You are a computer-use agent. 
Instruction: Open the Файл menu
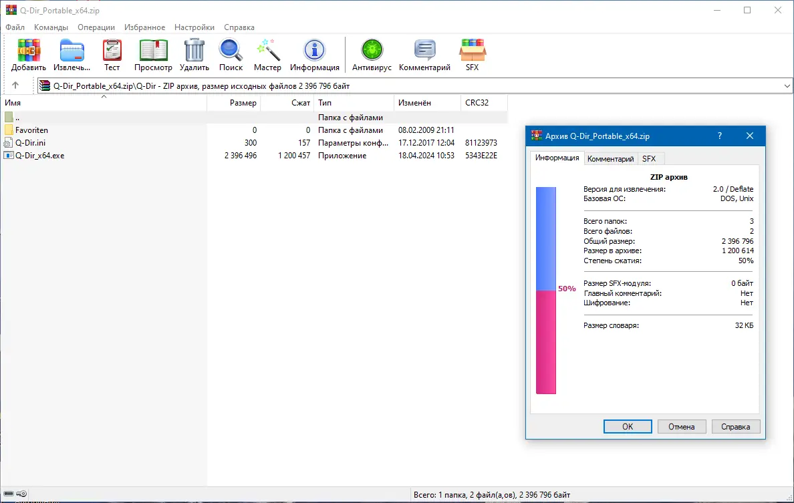(15, 27)
